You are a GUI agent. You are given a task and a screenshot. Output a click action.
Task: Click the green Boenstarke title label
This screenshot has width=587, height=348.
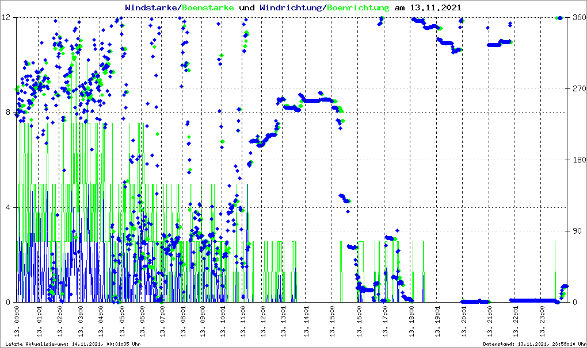point(209,8)
